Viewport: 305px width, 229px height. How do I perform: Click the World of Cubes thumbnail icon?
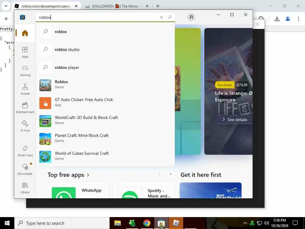[x=45, y=157]
